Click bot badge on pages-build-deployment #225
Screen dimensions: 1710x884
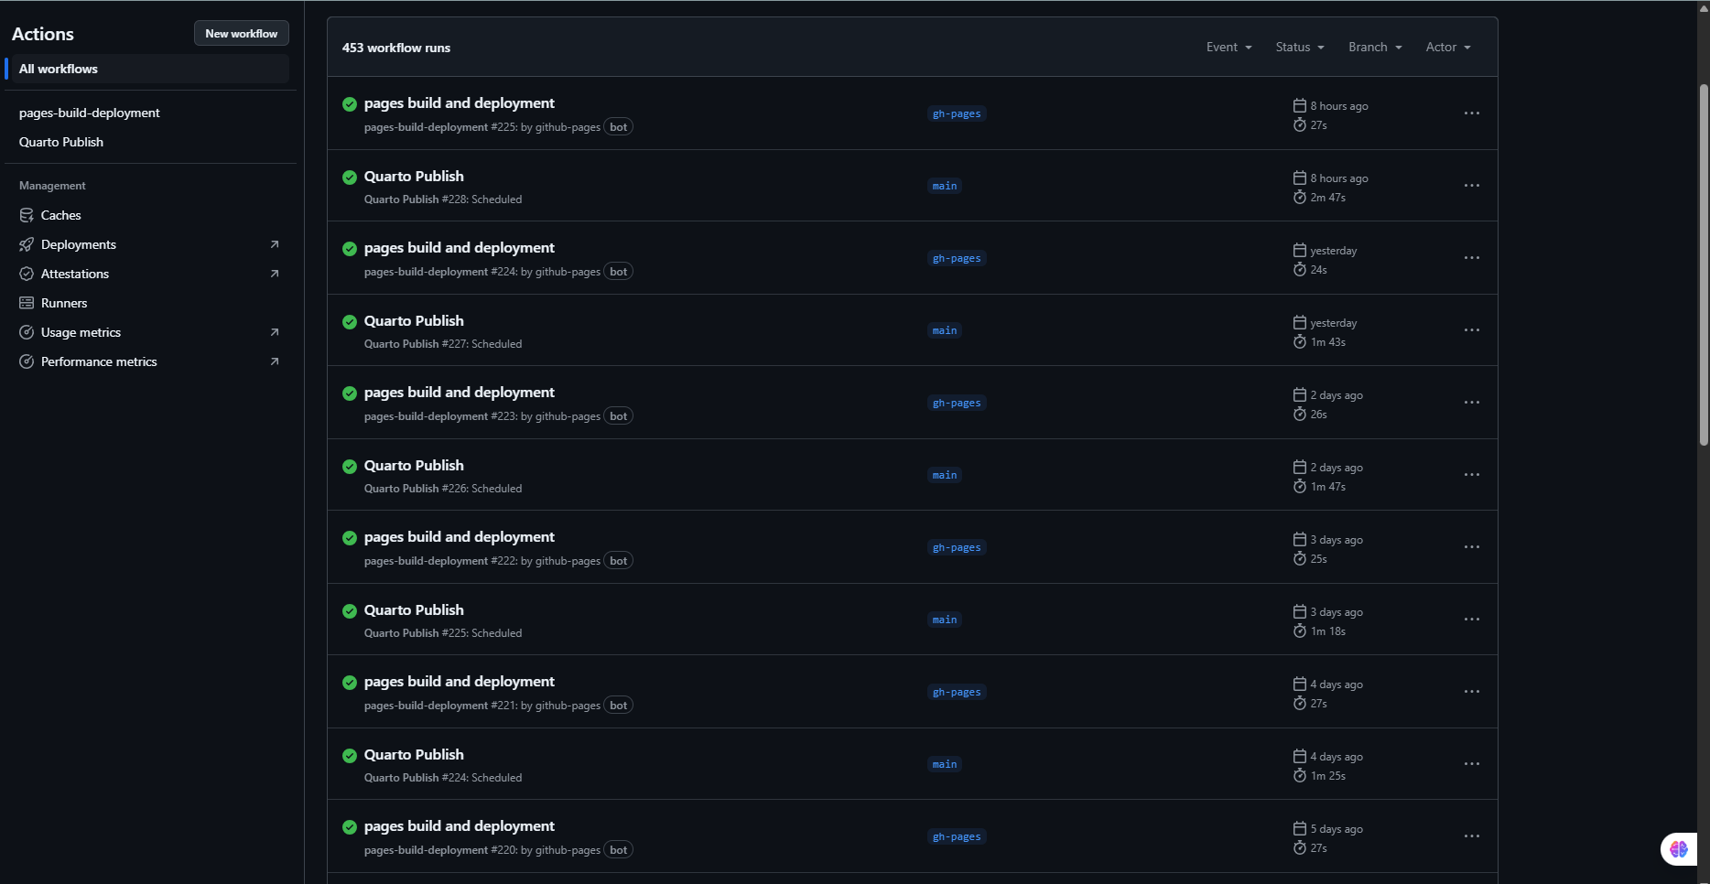(x=619, y=127)
